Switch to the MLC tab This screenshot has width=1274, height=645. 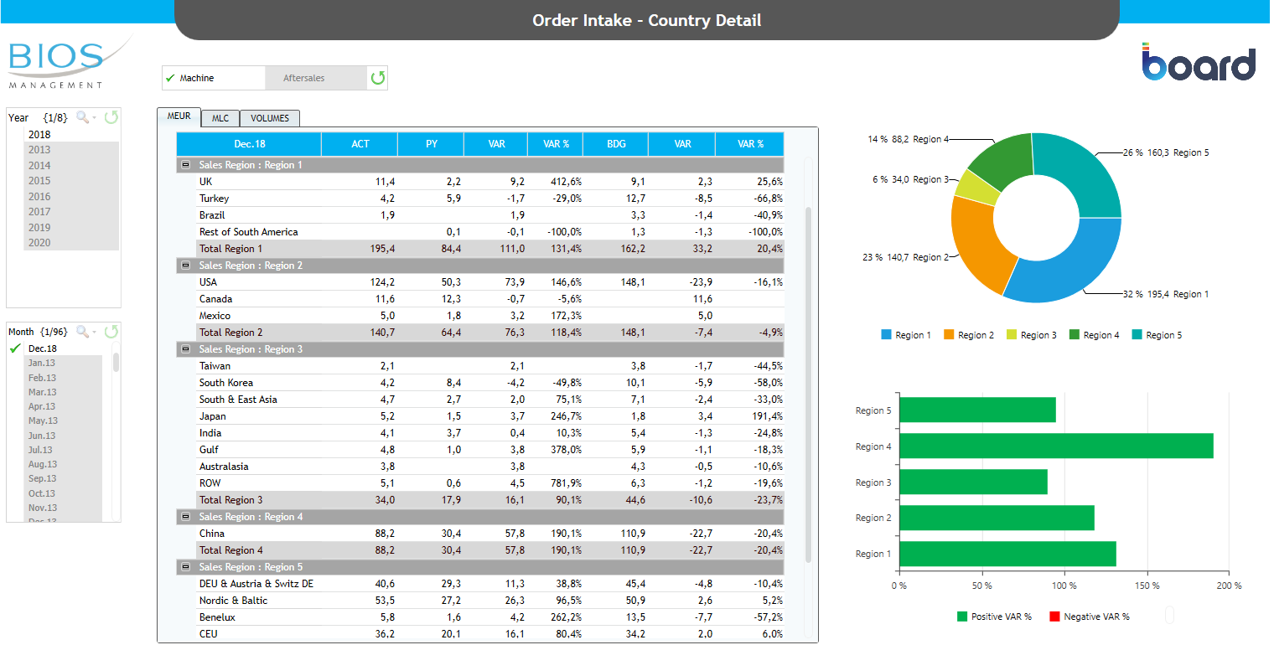(220, 119)
